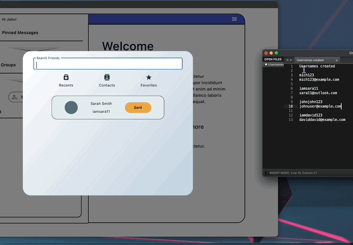Open the hamburger menu in the blue header
This screenshot has width=353, height=245.
(x=234, y=19)
